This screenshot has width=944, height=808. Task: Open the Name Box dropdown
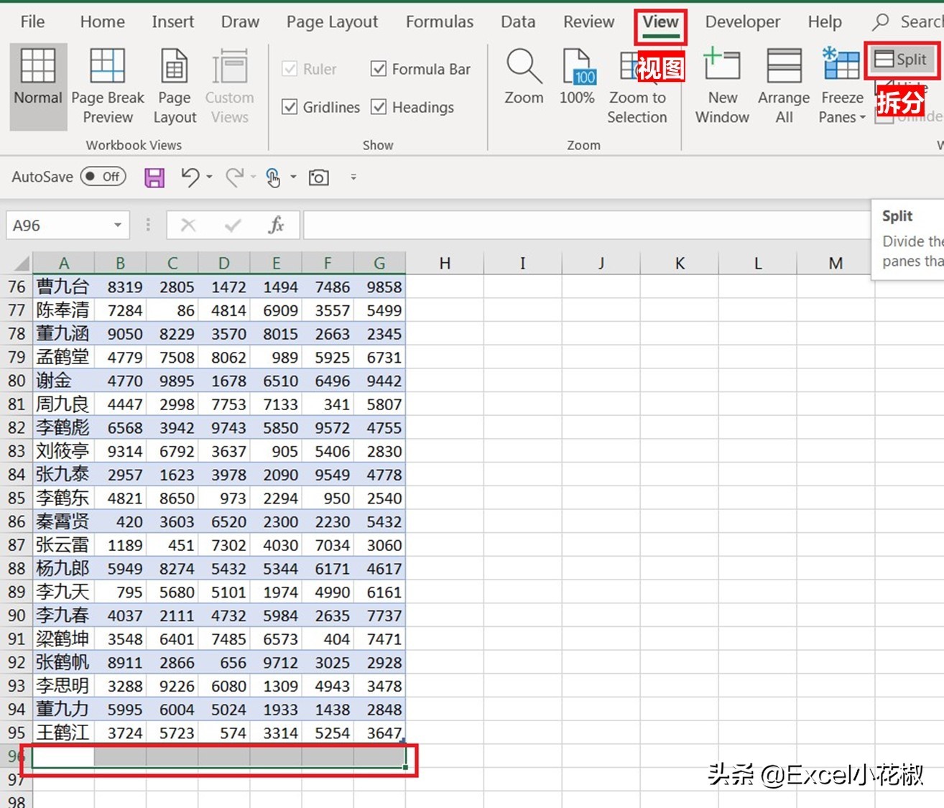118,225
